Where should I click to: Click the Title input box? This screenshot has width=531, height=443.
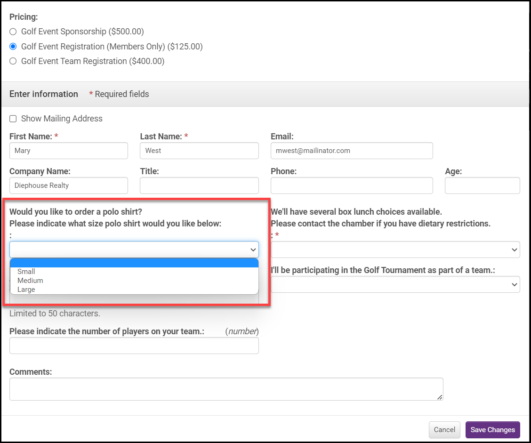pos(199,185)
